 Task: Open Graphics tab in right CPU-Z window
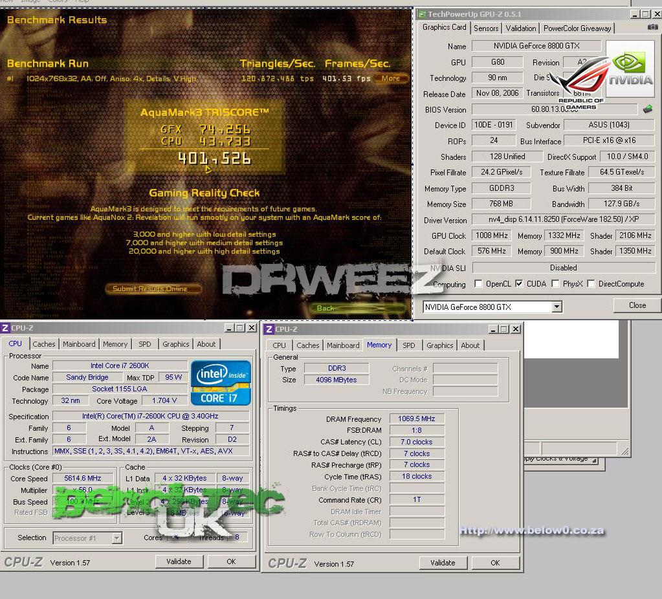click(x=439, y=345)
